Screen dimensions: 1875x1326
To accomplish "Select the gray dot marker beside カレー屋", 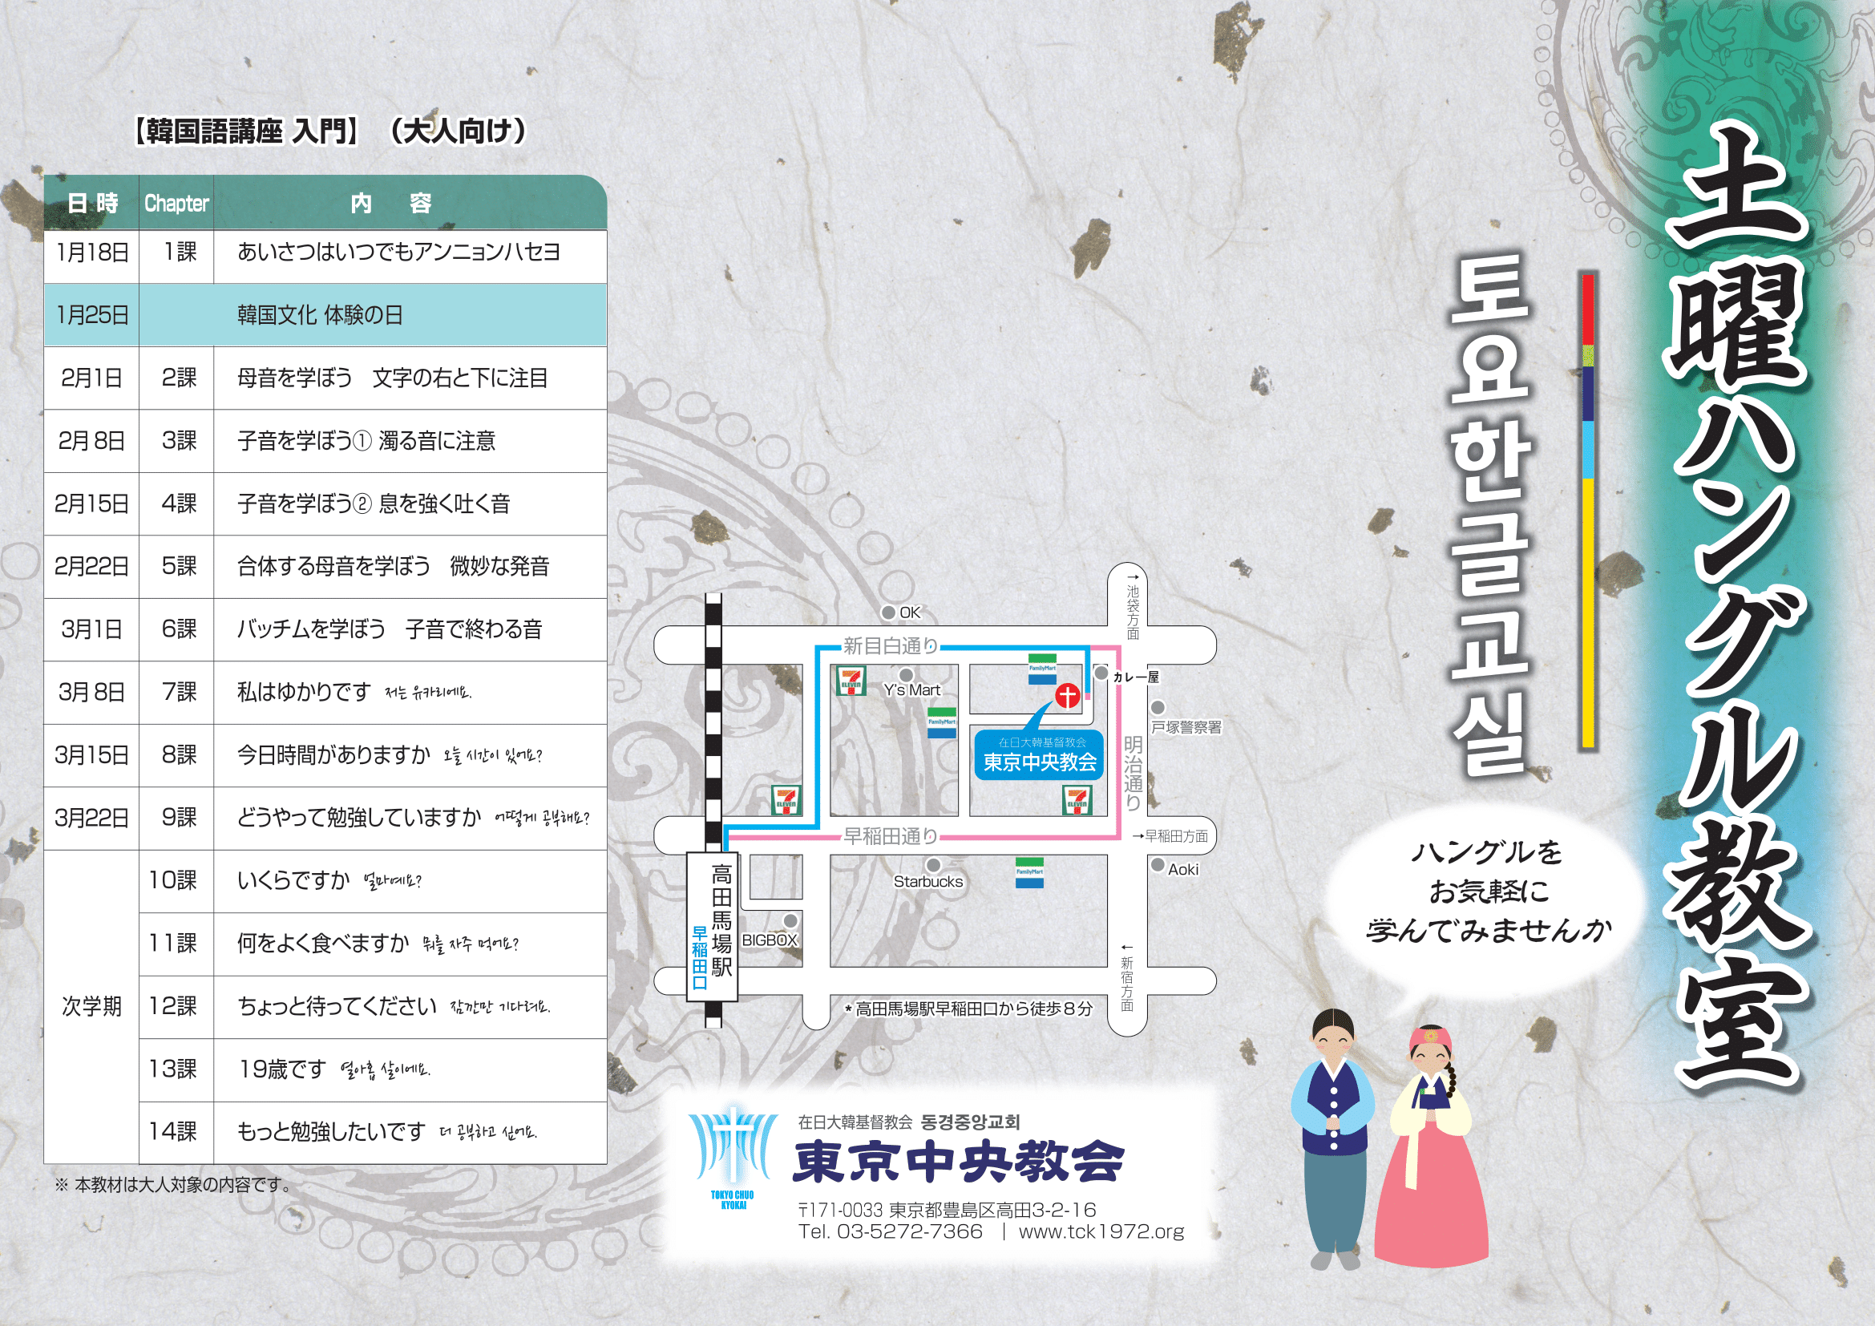I will pos(1101,673).
